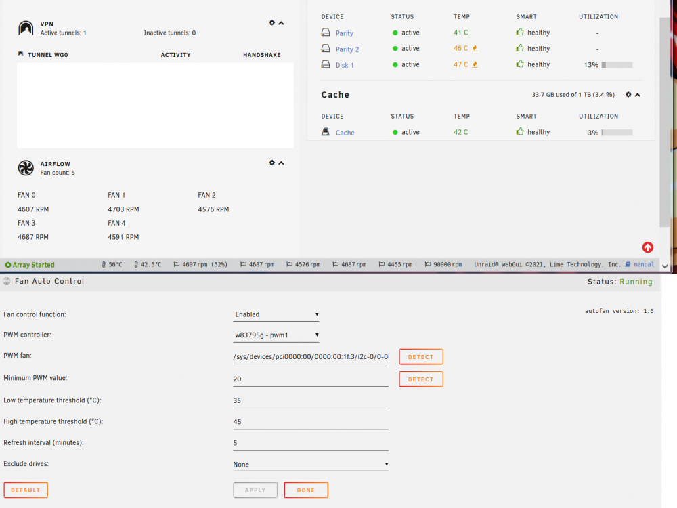Open the Exclude drives dropdown
Image resolution: width=677 pixels, height=508 pixels.
click(311, 465)
